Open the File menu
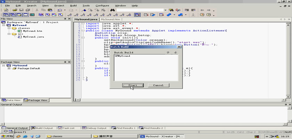Image resolution: width=292 pixels, height=139 pixels. coord(7,6)
